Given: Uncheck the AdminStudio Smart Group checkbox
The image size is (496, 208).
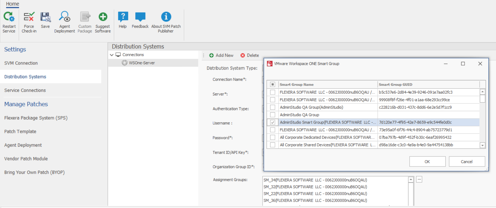Looking at the screenshot, I should [x=273, y=122].
